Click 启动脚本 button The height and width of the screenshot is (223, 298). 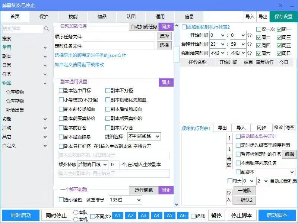(x=277, y=215)
